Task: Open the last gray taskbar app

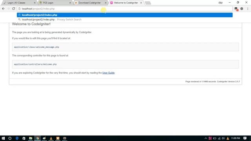Action: click(65, 138)
